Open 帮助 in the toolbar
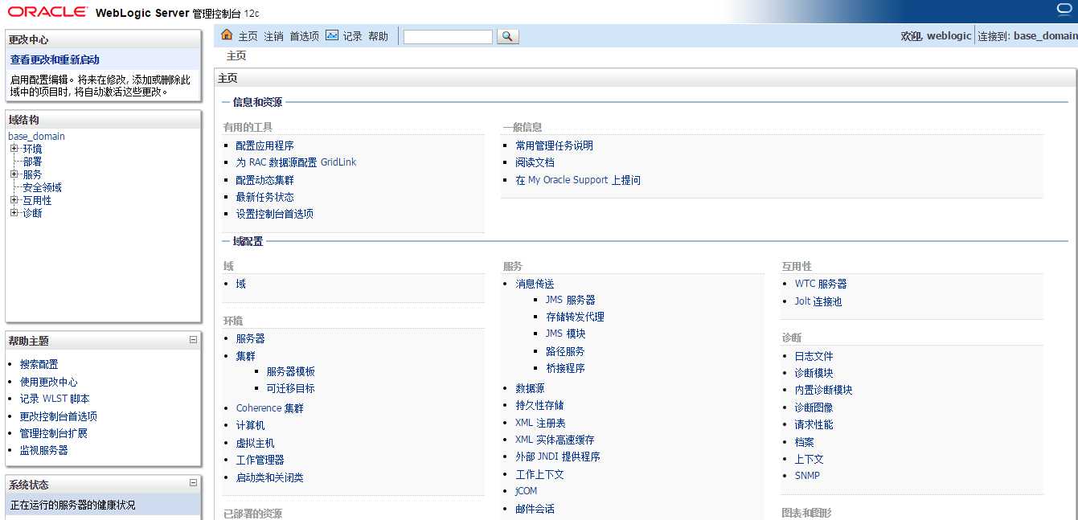This screenshot has width=1078, height=520. tap(378, 36)
